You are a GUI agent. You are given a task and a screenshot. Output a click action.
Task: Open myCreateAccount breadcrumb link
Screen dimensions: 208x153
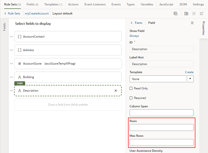click(x=37, y=13)
